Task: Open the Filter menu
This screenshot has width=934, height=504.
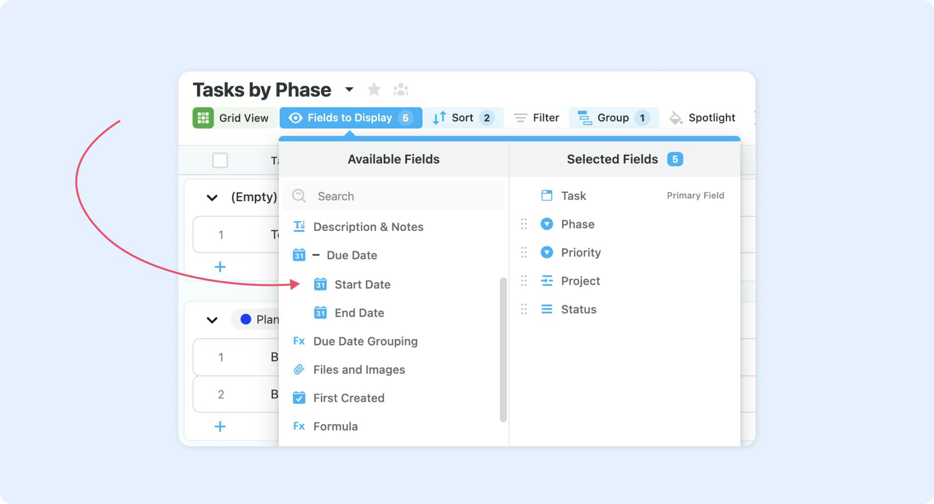Action: coord(536,118)
